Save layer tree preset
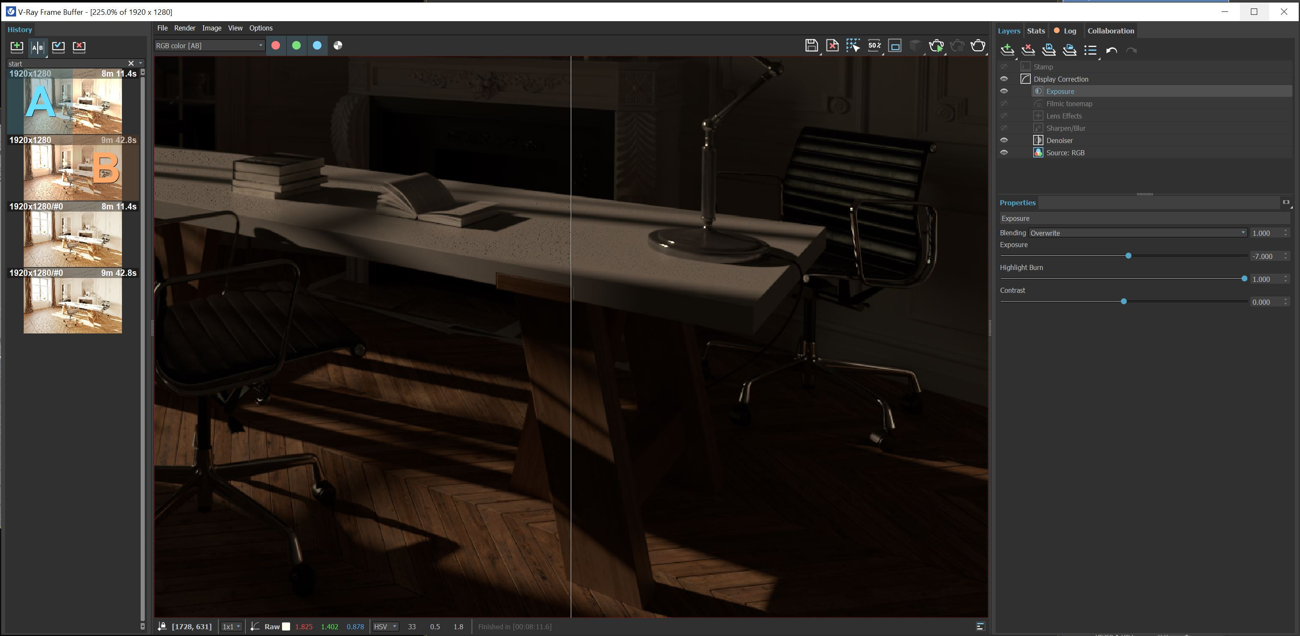 coord(1048,50)
